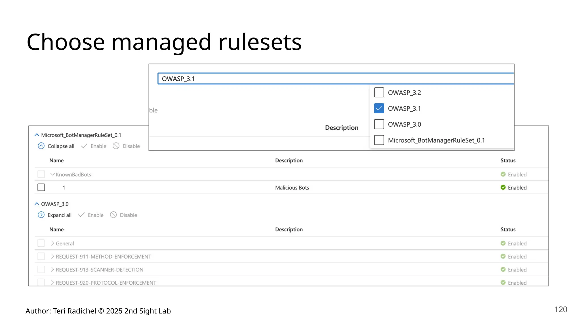Select the General rule group checkbox
The height and width of the screenshot is (327, 581).
point(41,243)
